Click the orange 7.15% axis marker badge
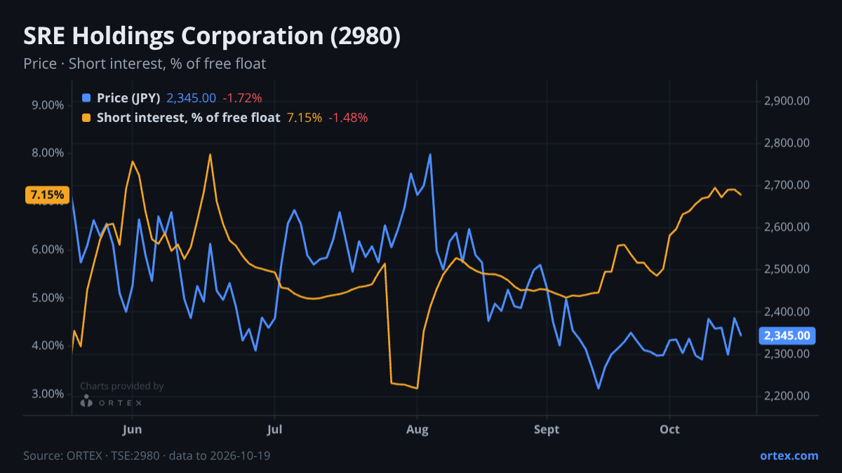 click(x=48, y=195)
